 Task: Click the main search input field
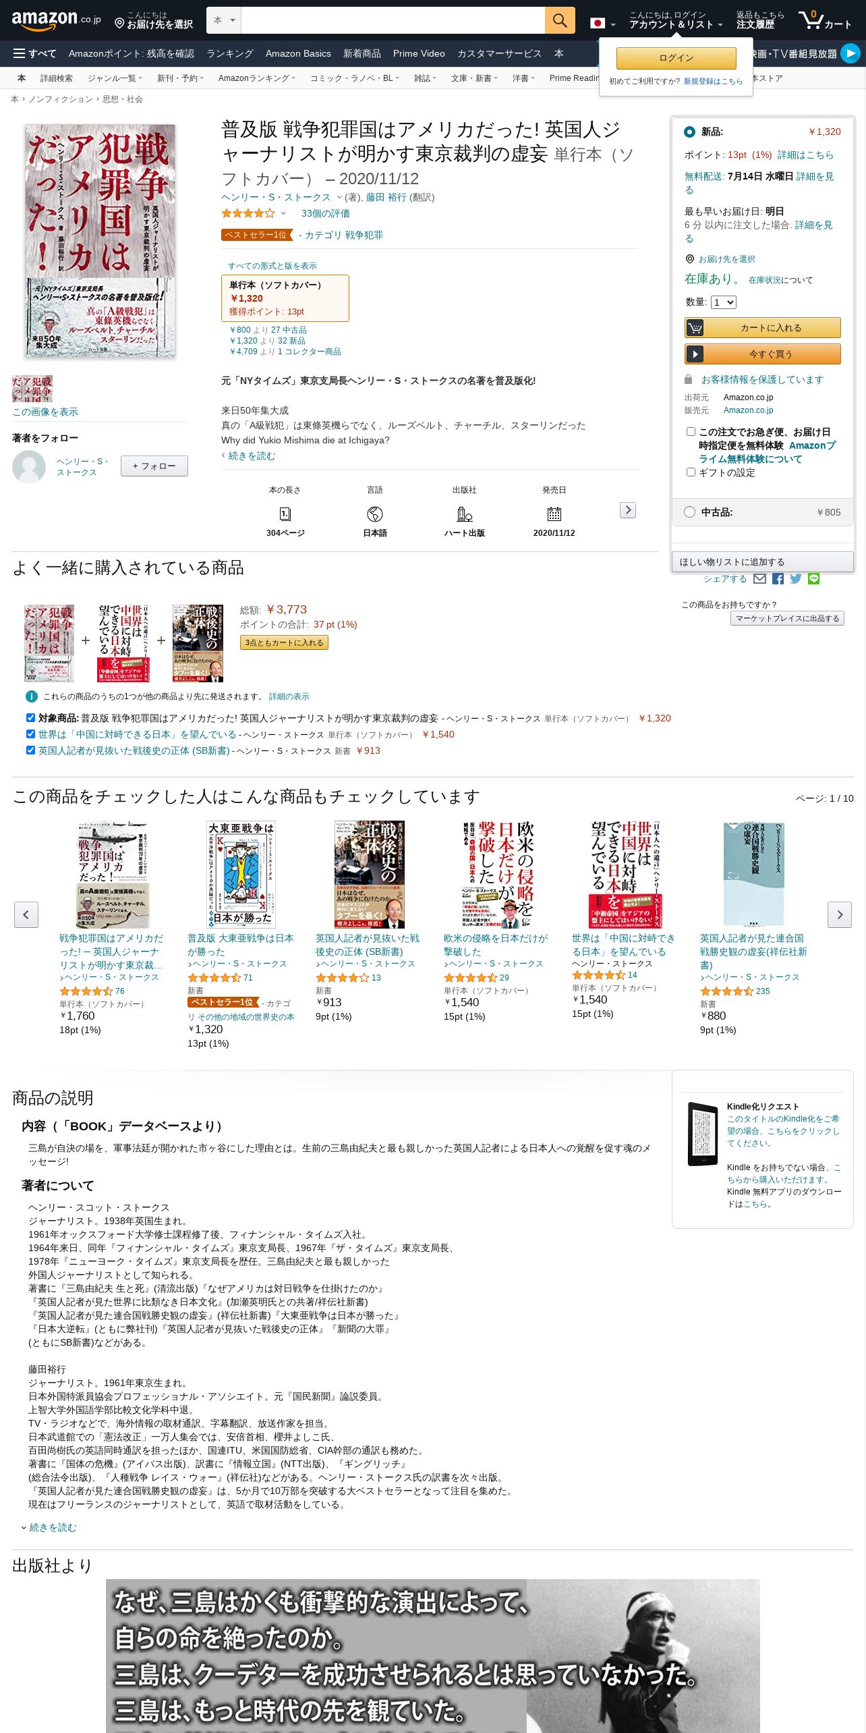393,20
